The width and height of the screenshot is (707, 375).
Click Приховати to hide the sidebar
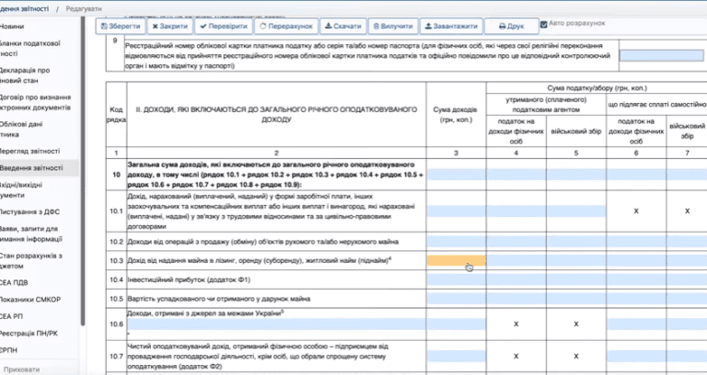point(22,369)
